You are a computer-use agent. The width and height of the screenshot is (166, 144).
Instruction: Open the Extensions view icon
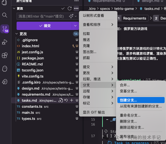coord(5,55)
